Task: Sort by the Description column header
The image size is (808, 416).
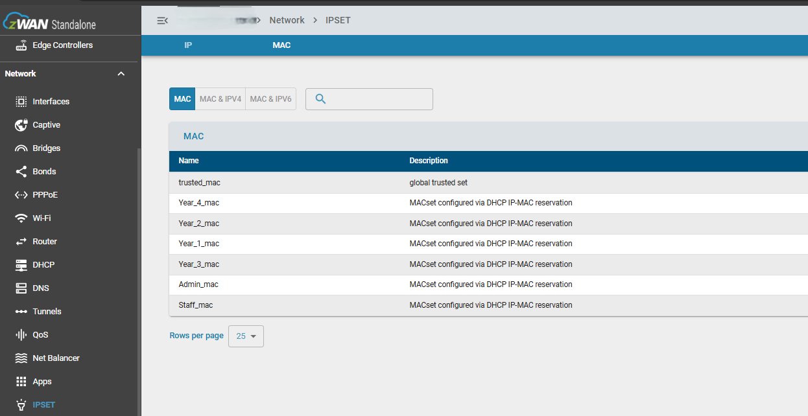Action: tap(429, 161)
